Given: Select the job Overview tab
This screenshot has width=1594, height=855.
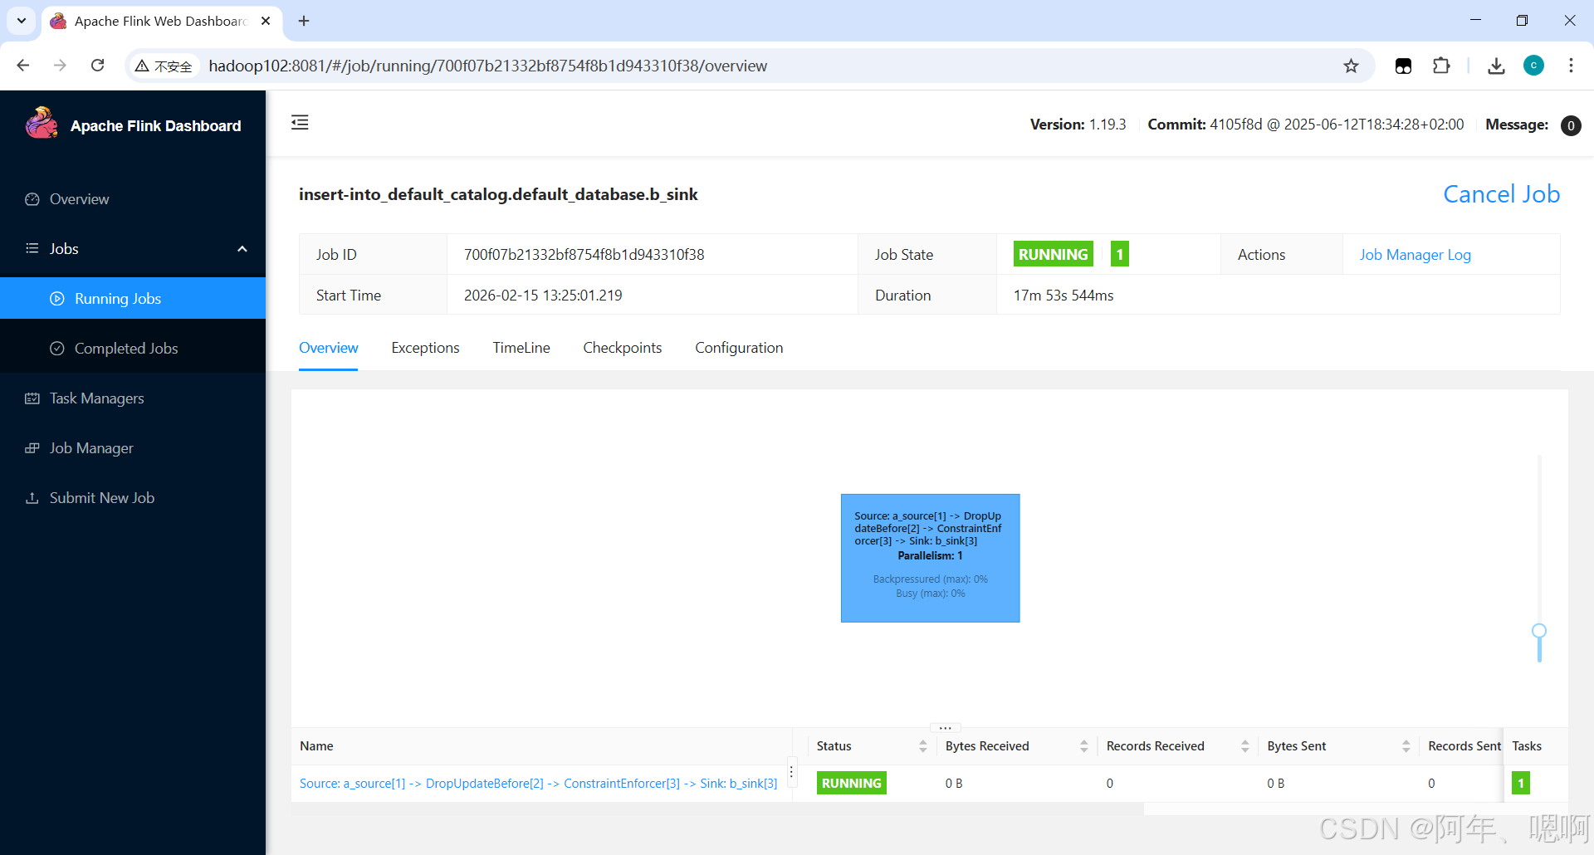Looking at the screenshot, I should [329, 348].
